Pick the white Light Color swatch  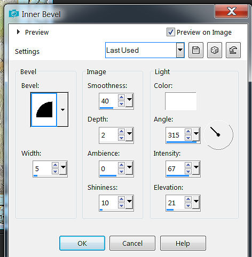click(180, 101)
